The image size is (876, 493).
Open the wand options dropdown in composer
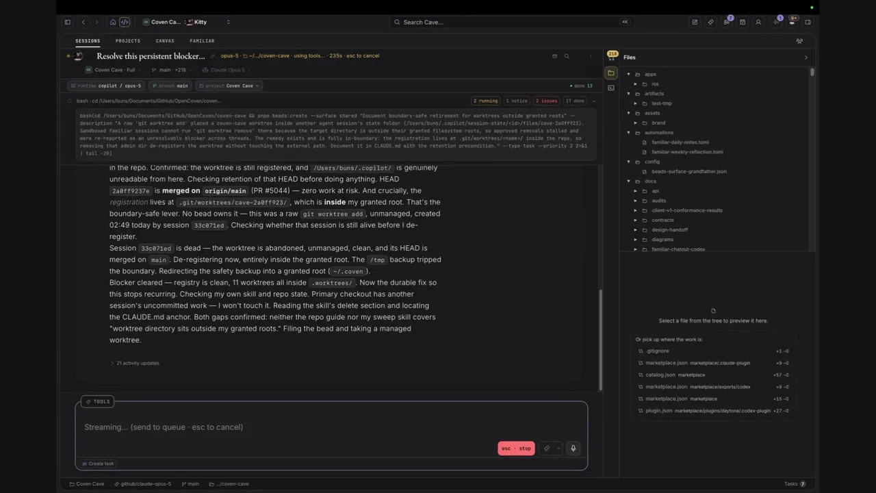tap(550, 448)
